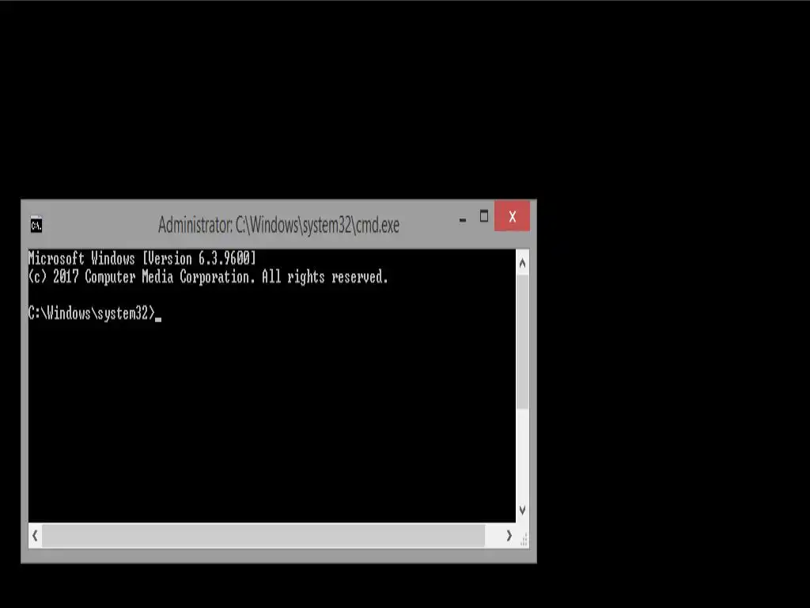Minimize the Administrator cmd.exe window

click(x=463, y=220)
